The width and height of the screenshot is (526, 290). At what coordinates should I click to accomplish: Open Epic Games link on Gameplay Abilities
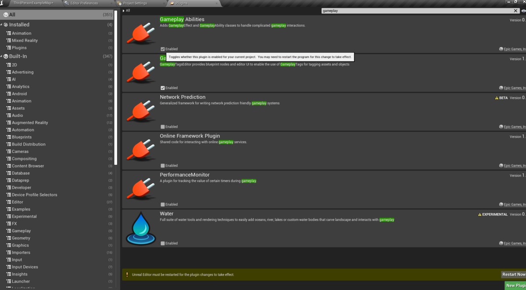click(515, 49)
